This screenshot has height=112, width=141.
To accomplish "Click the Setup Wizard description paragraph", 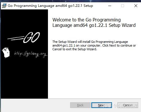I will 94,45.
